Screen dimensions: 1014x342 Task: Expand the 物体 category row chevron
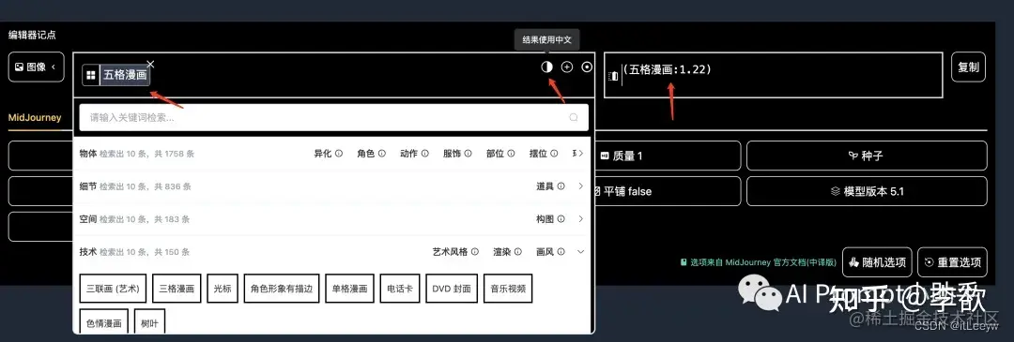pyautogui.click(x=581, y=154)
